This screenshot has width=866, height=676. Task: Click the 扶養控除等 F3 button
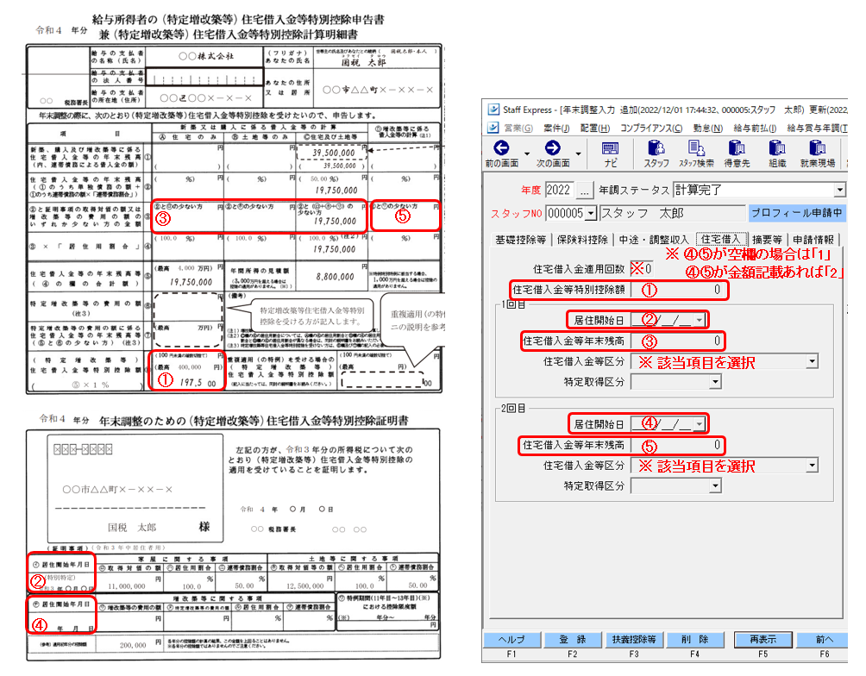coord(633,640)
